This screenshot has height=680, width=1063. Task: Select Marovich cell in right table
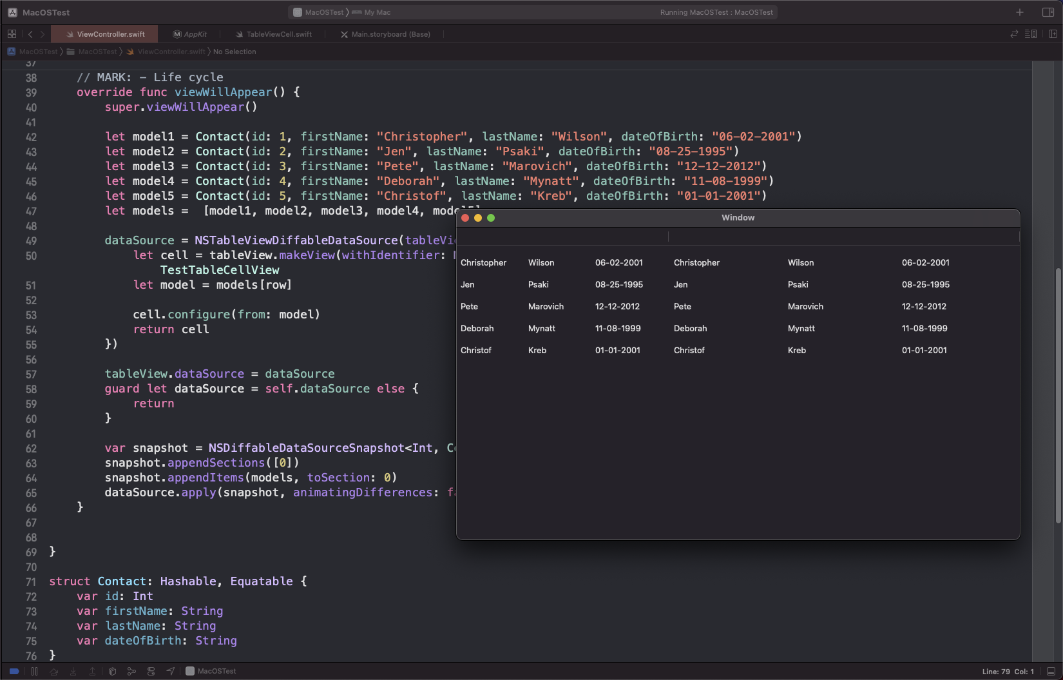pos(805,306)
